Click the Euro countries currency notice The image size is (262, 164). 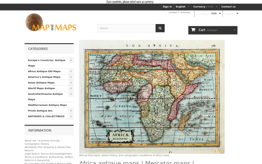(130, 2)
